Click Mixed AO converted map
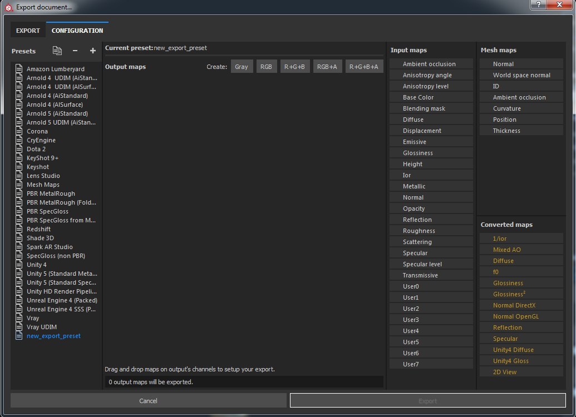 [x=521, y=249]
